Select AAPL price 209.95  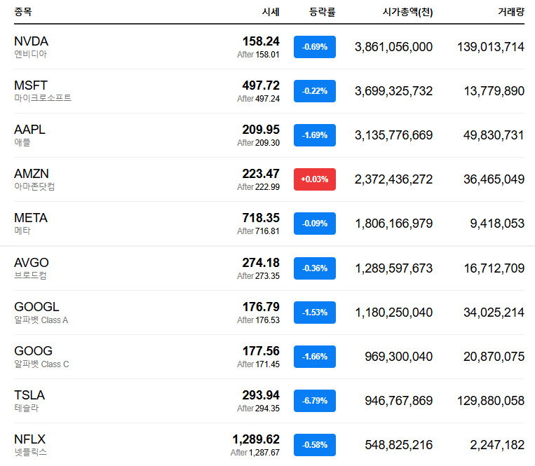pos(261,130)
